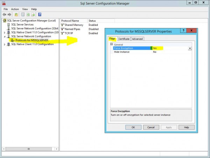
Task: Click the Back arrow toolbar icon
Action: pos(5,14)
